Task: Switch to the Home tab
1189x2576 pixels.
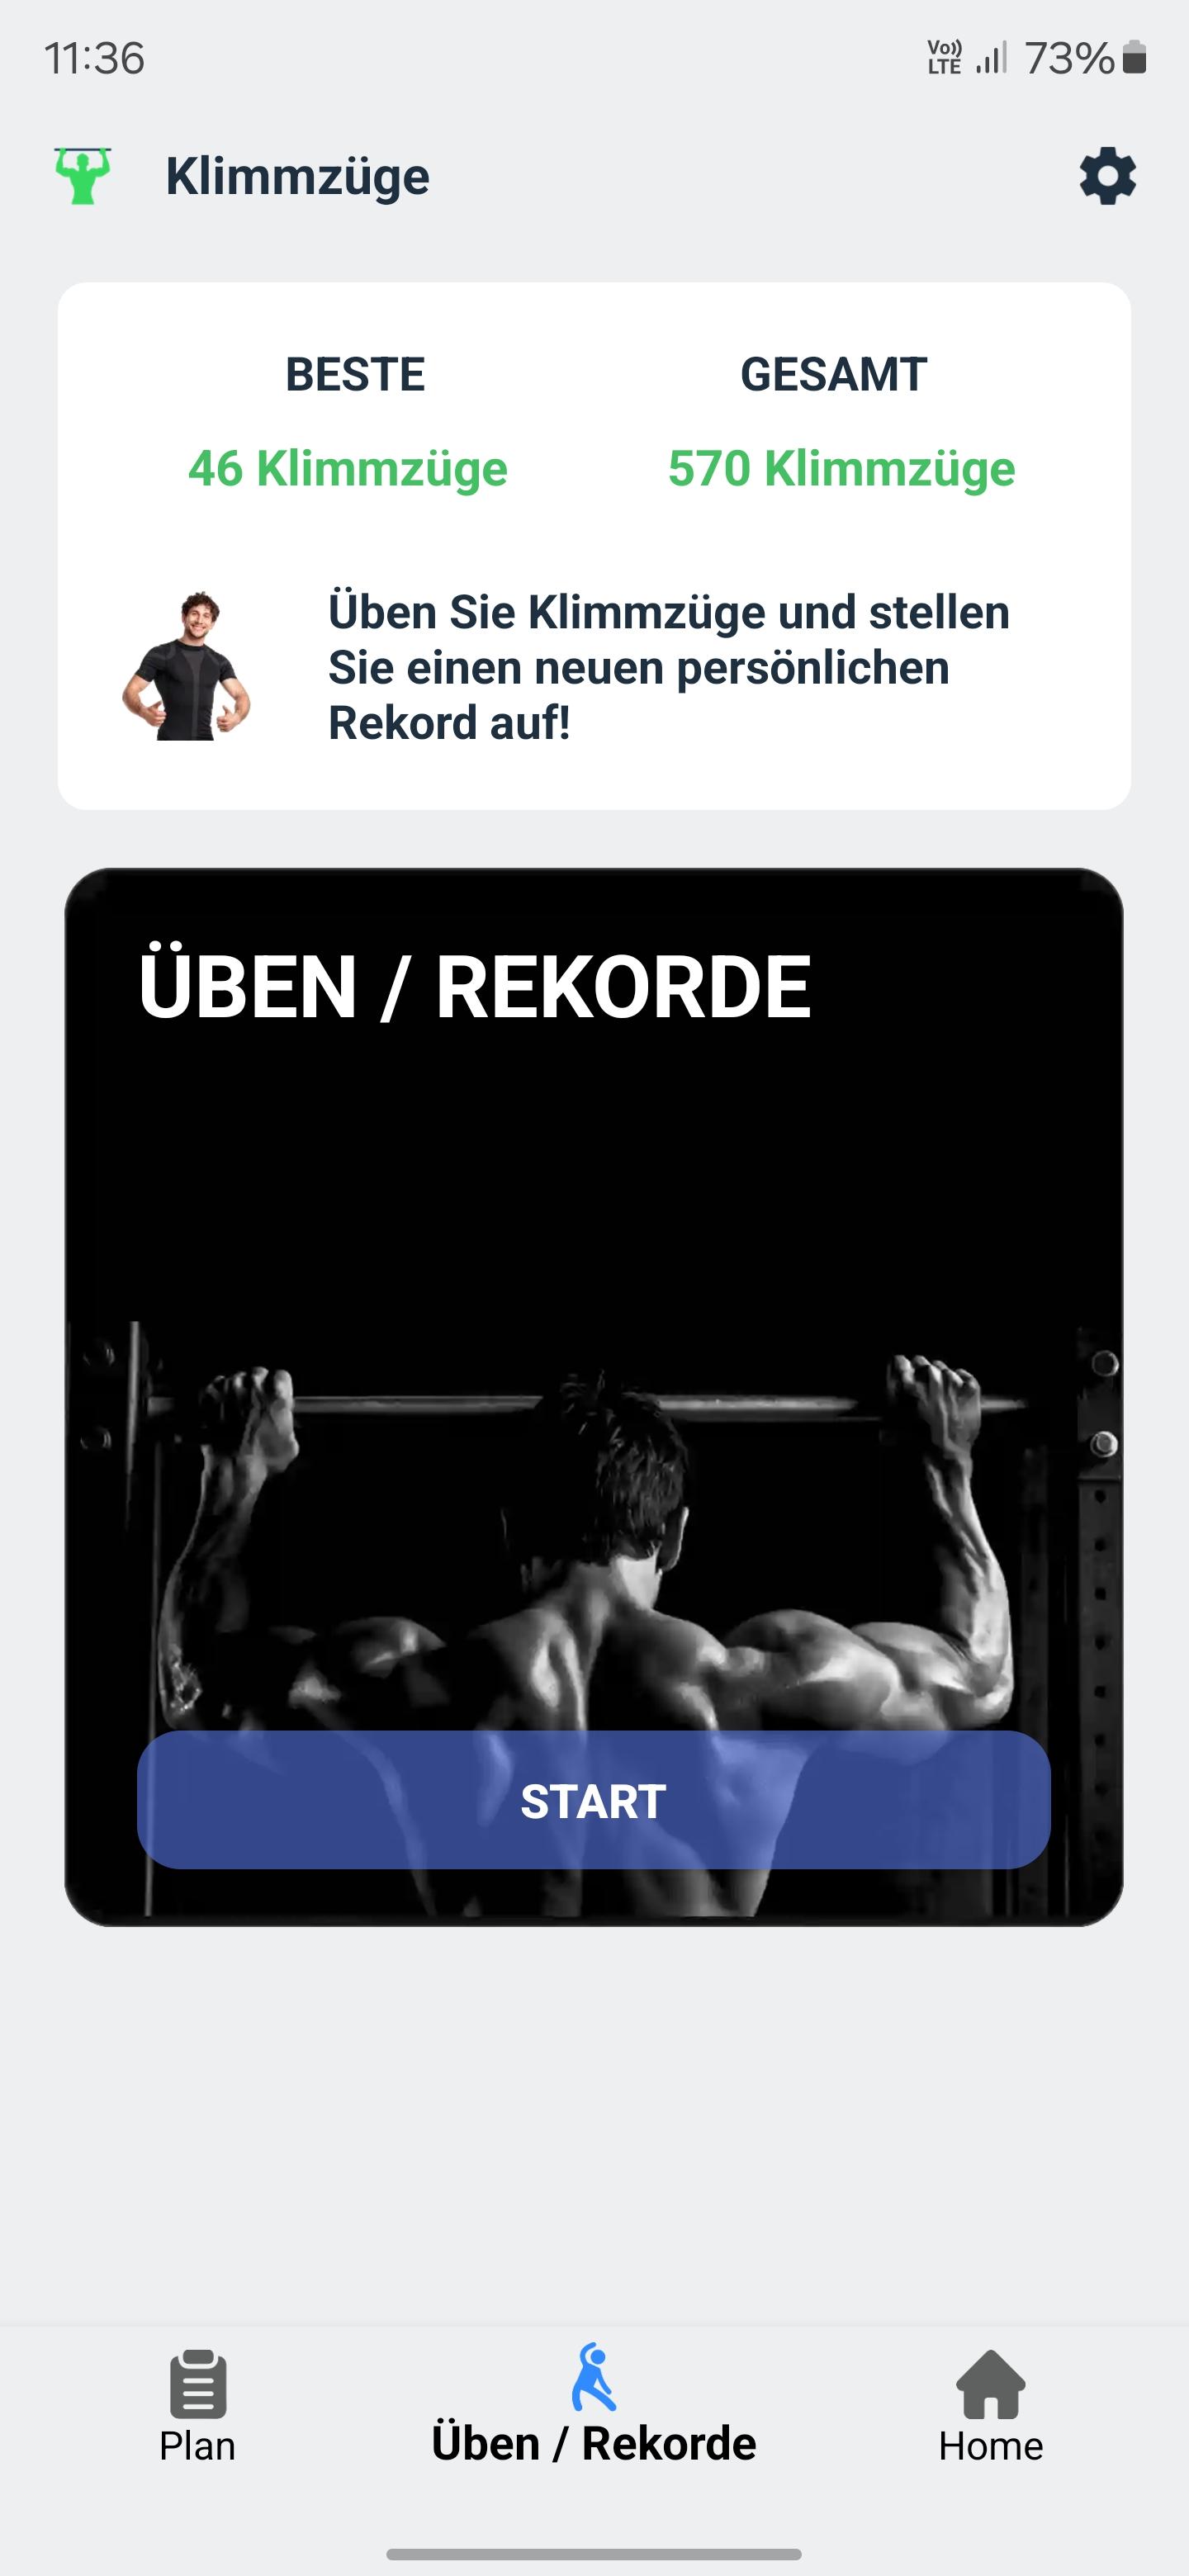Action: pyautogui.click(x=990, y=2406)
